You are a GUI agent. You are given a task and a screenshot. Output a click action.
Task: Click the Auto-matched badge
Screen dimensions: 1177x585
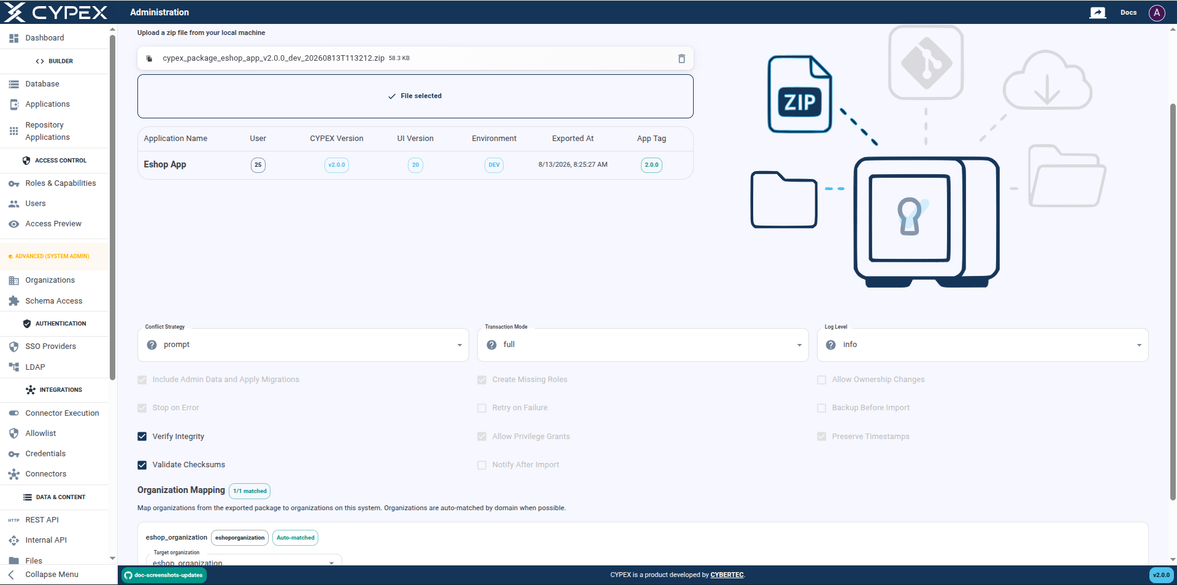[295, 538]
